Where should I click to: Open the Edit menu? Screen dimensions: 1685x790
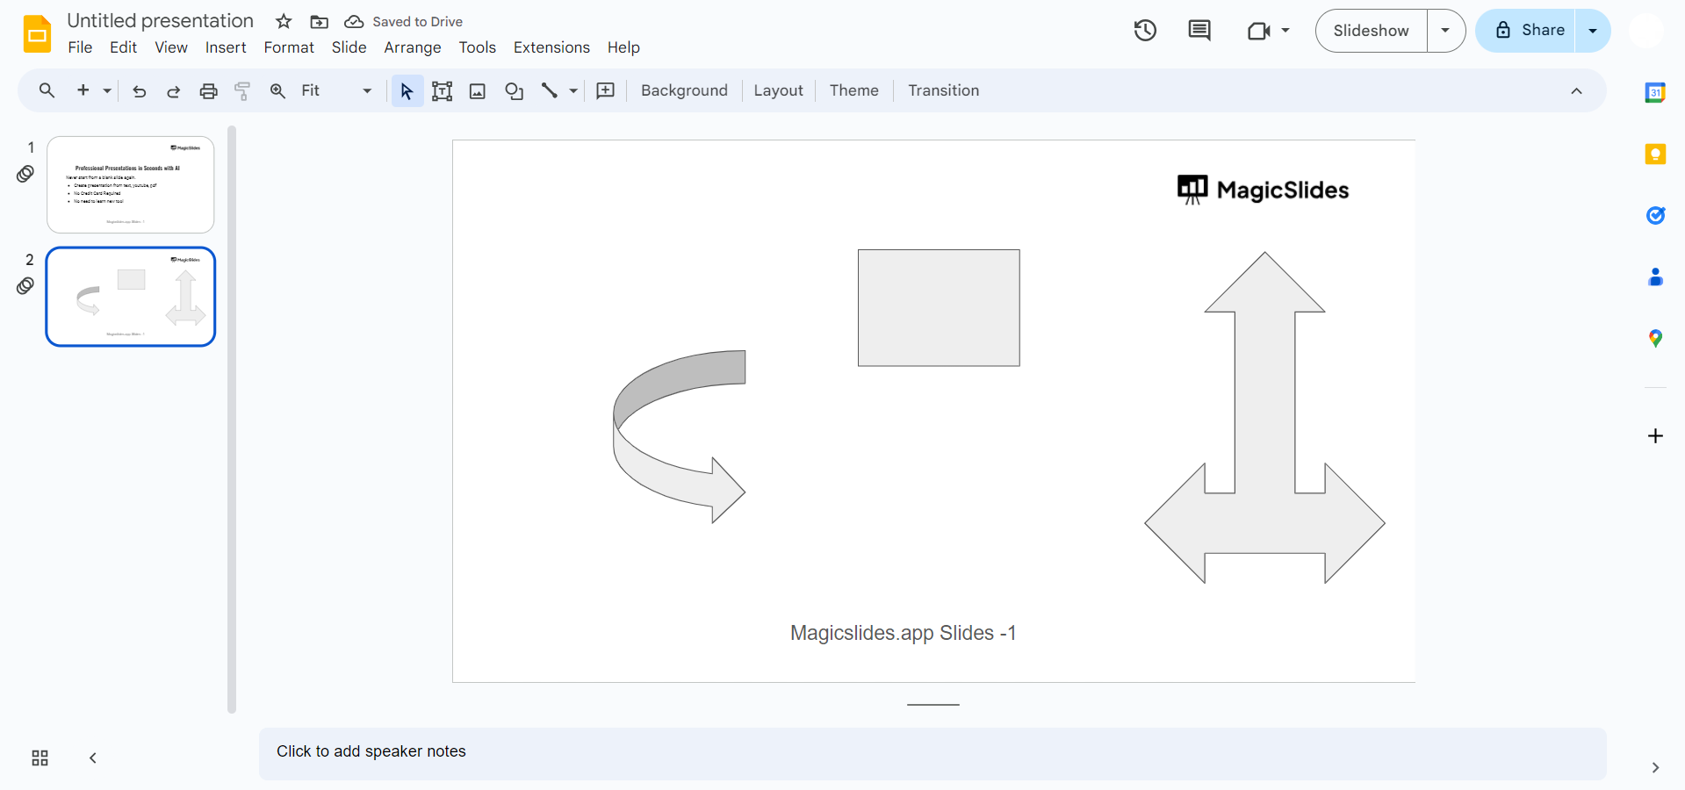(x=123, y=47)
